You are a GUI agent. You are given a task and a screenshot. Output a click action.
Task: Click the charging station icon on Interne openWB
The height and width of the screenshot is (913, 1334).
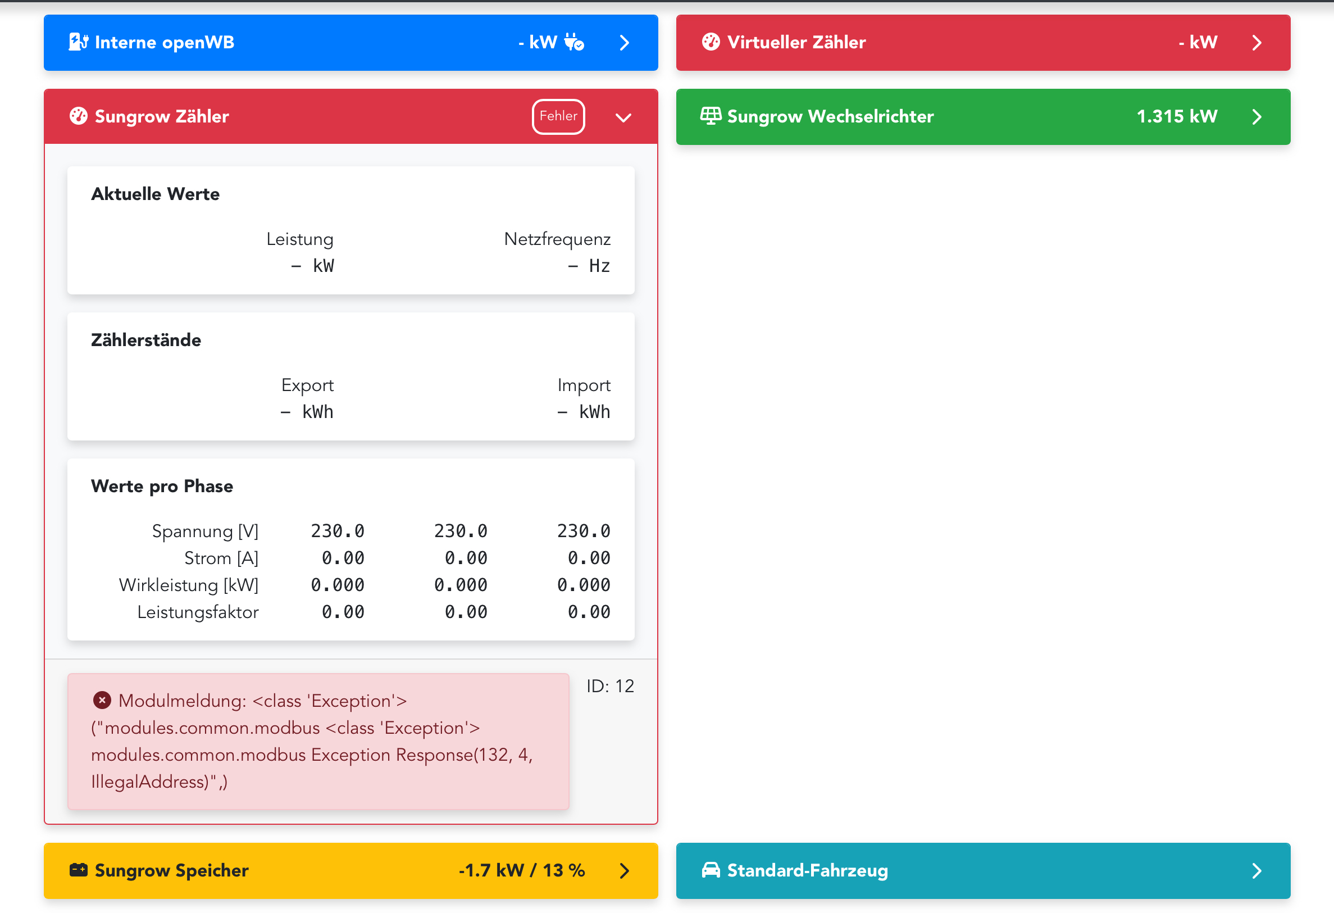(78, 42)
